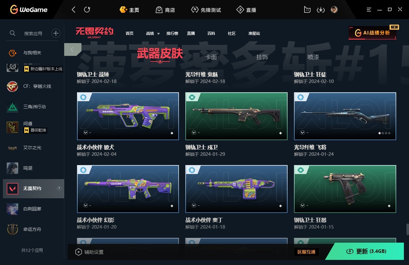Click the 无畏契约 update arrow in sidebar
The width and height of the screenshot is (409, 265).
coord(59,188)
